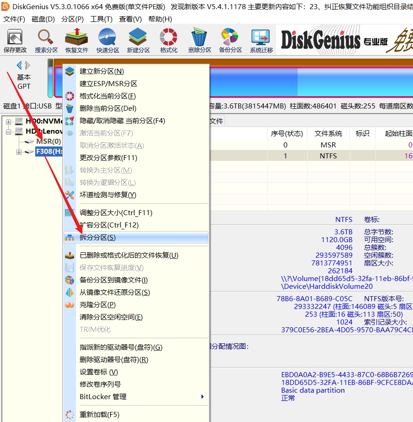The width and height of the screenshot is (413, 422).
Task: Click the 重新加载 refresh icon in the menu
Action: click(70, 415)
